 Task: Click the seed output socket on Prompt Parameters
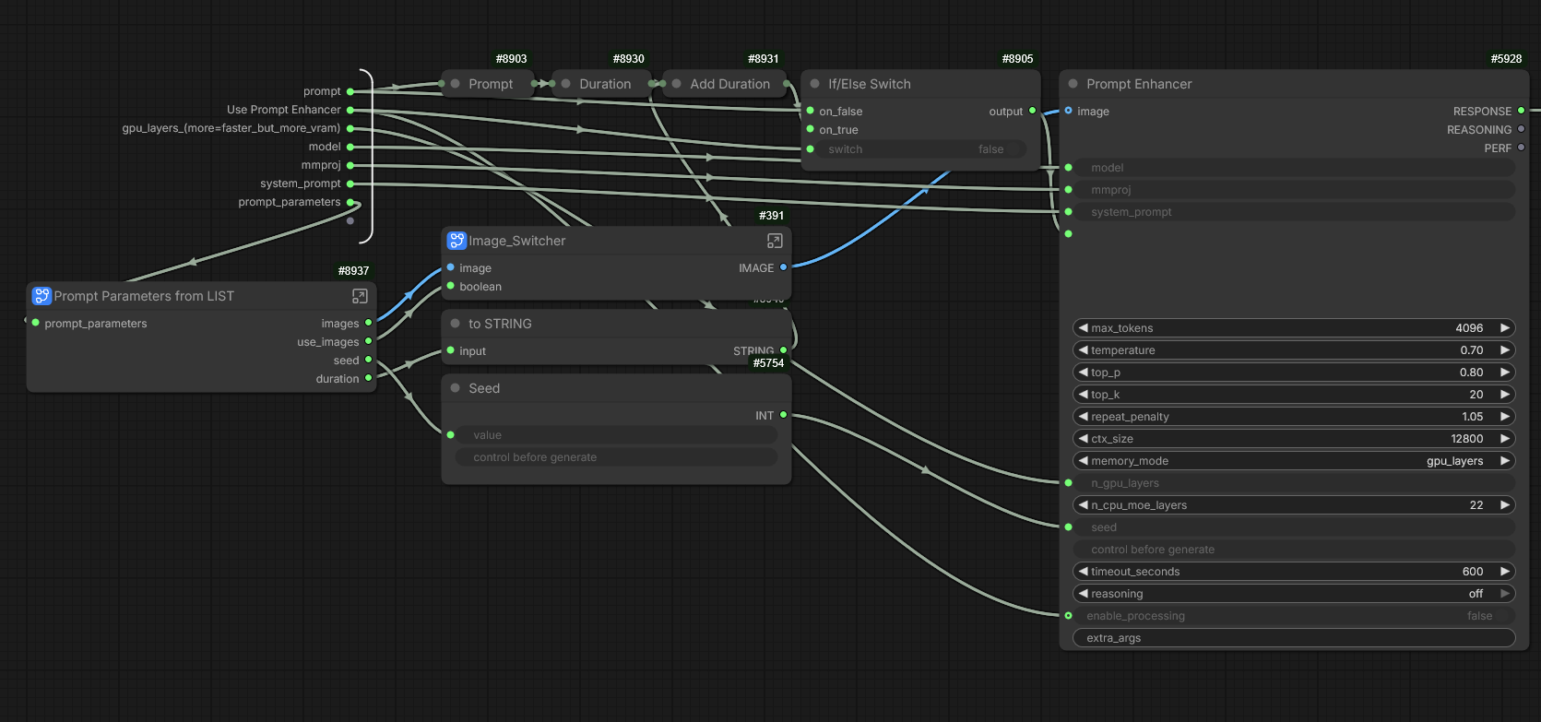369,360
